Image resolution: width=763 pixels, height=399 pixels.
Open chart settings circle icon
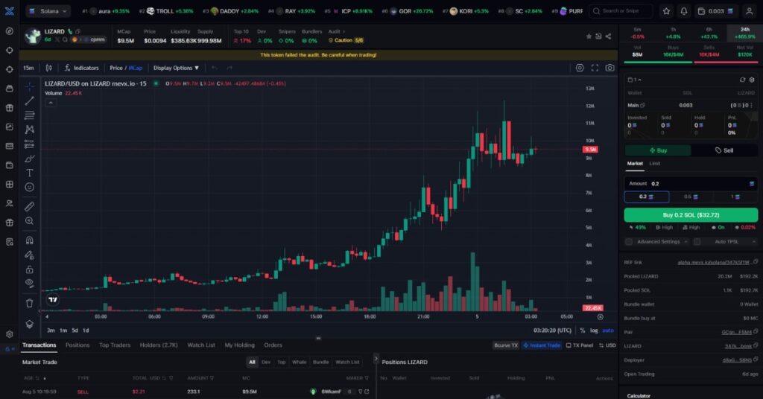tap(580, 68)
